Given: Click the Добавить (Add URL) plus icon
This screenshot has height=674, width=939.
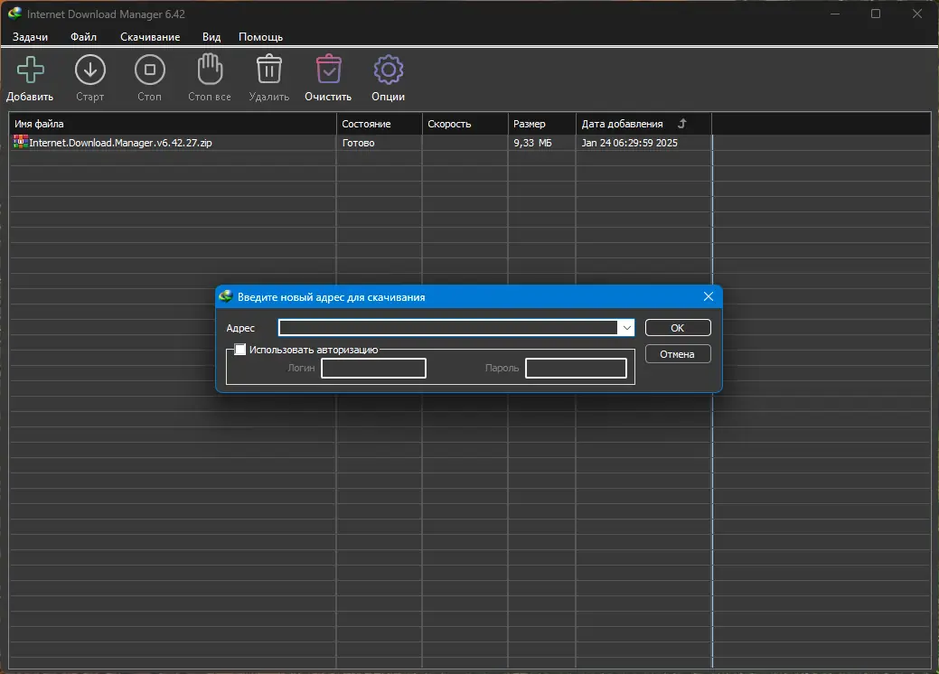Looking at the screenshot, I should [x=30, y=70].
